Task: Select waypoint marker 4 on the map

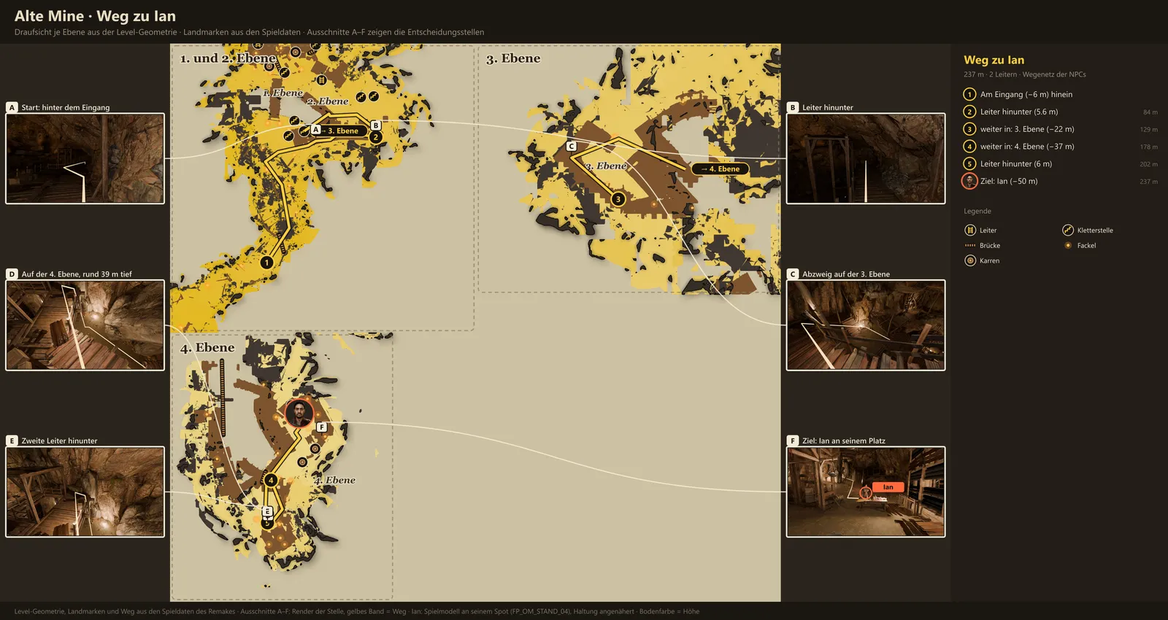Action: tap(271, 480)
